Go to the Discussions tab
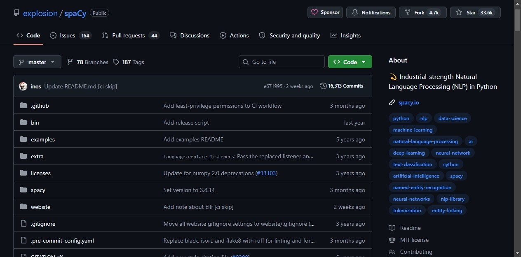The width and height of the screenshot is (521, 257). 190,35
